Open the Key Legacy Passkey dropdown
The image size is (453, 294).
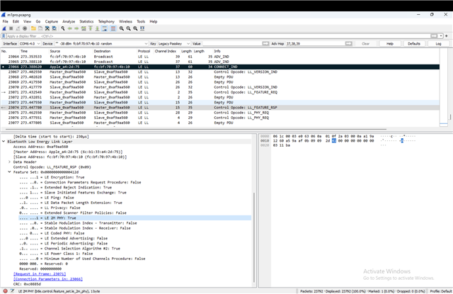174,44
